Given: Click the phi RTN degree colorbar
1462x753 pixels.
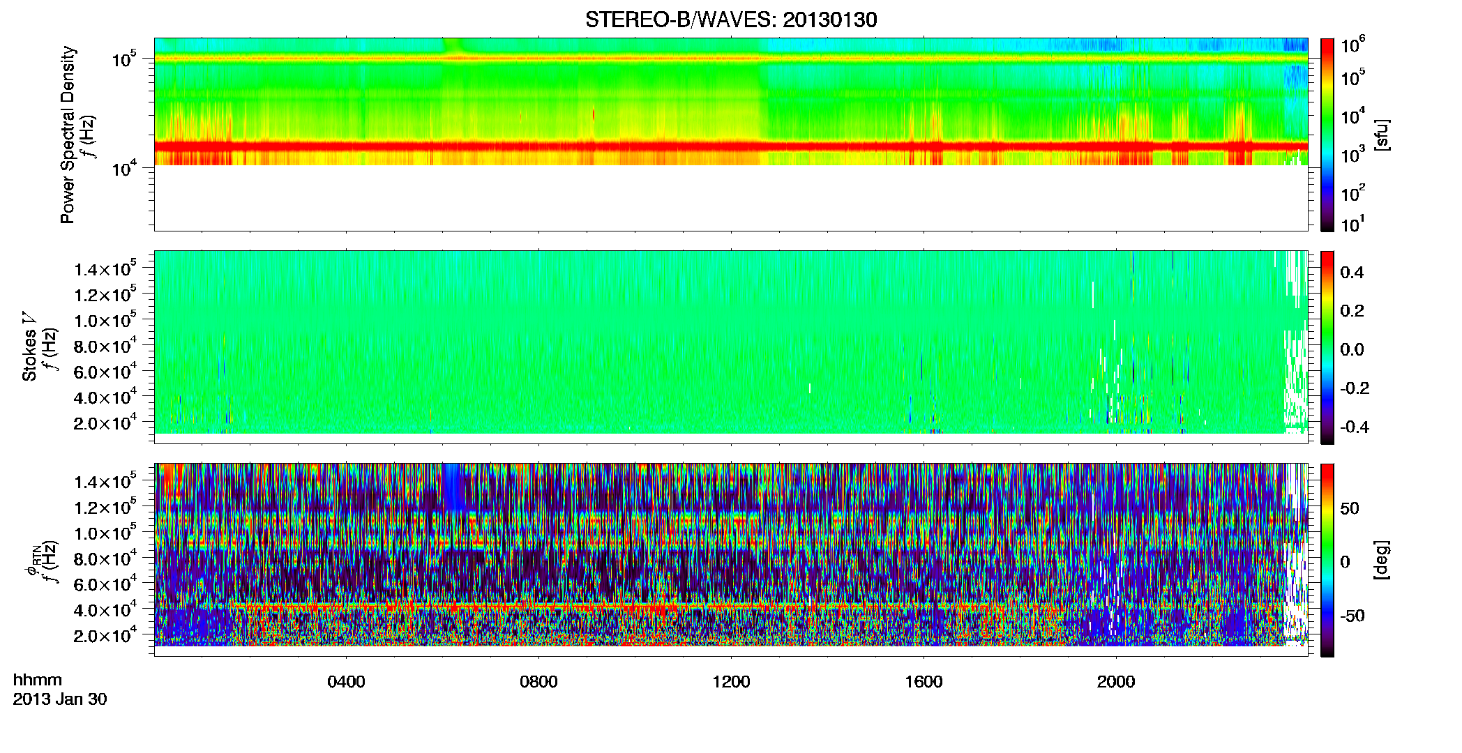Looking at the screenshot, I should point(1327,560).
